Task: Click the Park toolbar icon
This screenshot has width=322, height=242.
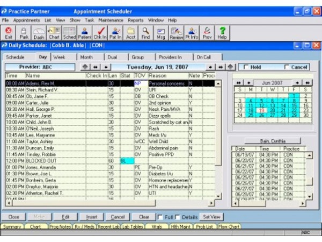Action: [x=24, y=33]
